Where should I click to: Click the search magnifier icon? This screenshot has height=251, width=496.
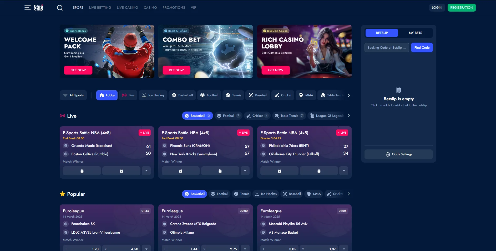pos(60,8)
